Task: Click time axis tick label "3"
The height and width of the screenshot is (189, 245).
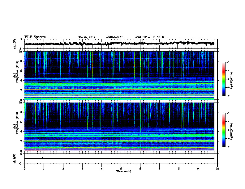Action: pyautogui.click(x=82, y=169)
